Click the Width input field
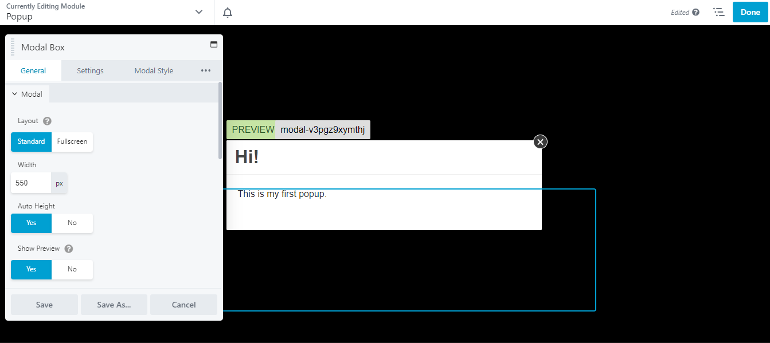 click(31, 183)
